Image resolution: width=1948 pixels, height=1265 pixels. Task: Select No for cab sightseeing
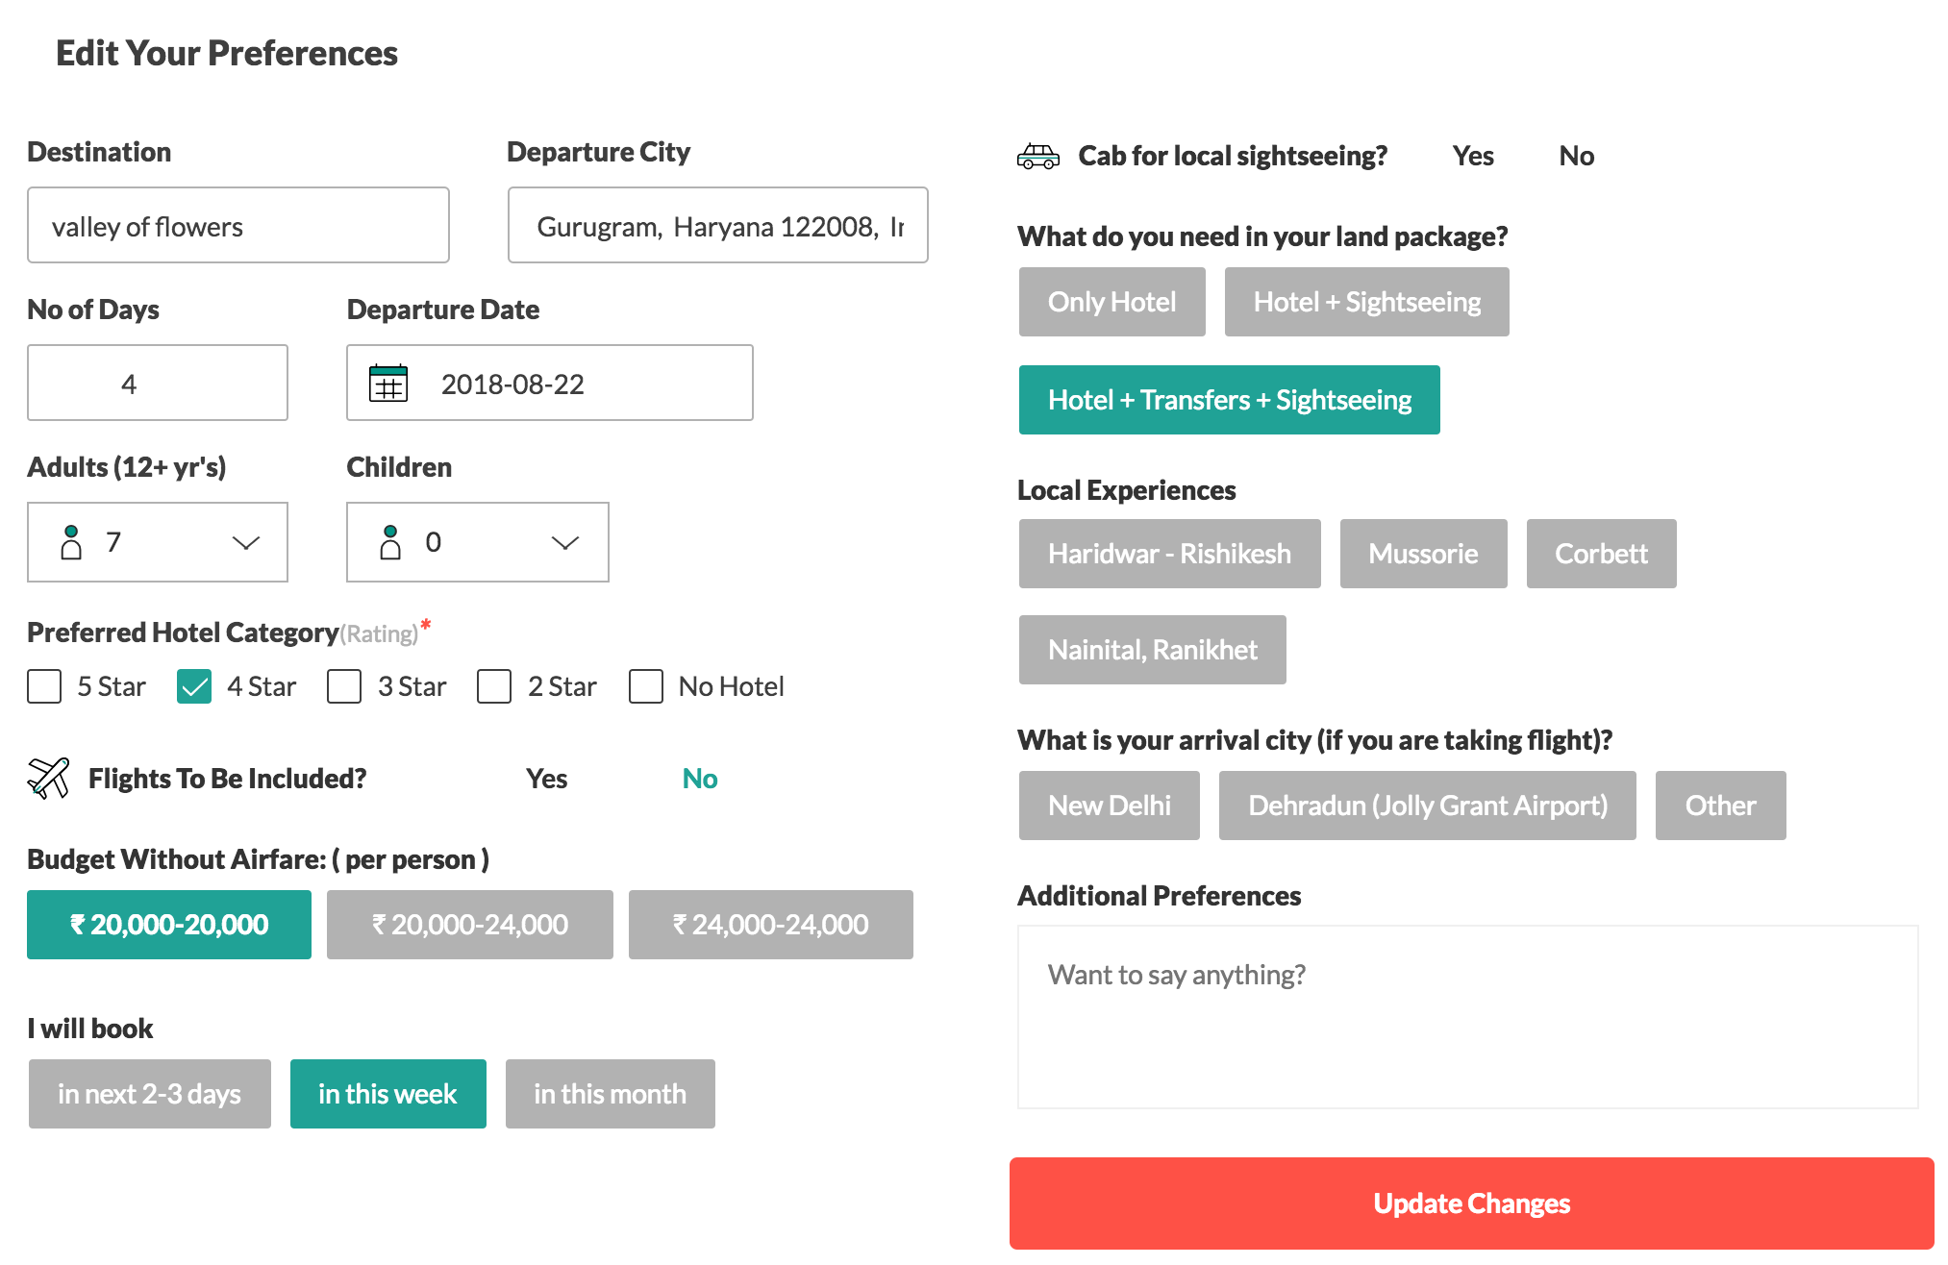click(x=1576, y=156)
